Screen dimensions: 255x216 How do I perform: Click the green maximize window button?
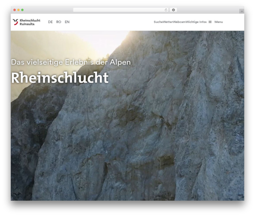(22, 10)
